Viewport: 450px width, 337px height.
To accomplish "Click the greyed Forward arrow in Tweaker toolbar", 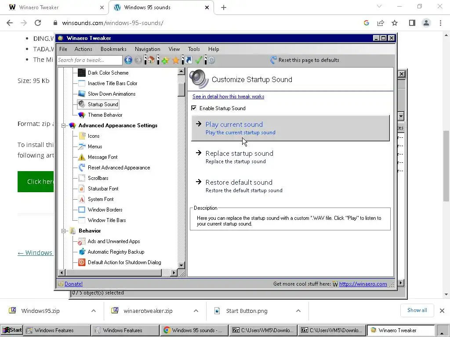I will pyautogui.click(x=138, y=60).
